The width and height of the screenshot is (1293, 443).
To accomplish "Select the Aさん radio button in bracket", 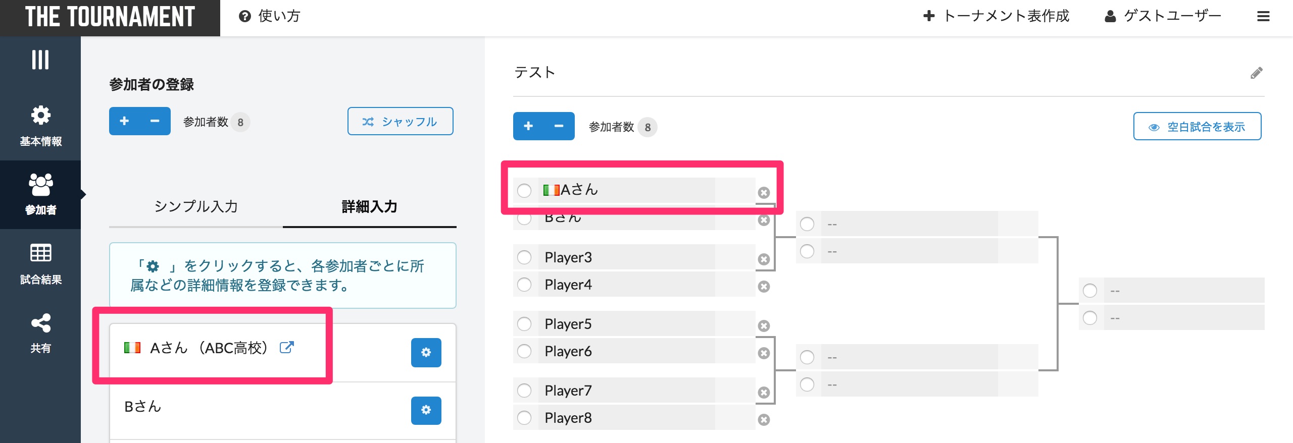I will coord(524,191).
